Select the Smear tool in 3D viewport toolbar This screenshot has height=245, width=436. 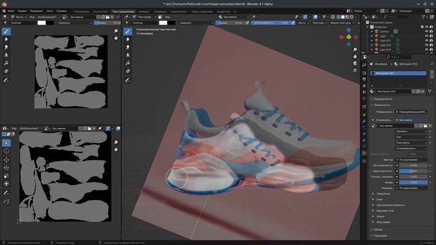point(127,47)
